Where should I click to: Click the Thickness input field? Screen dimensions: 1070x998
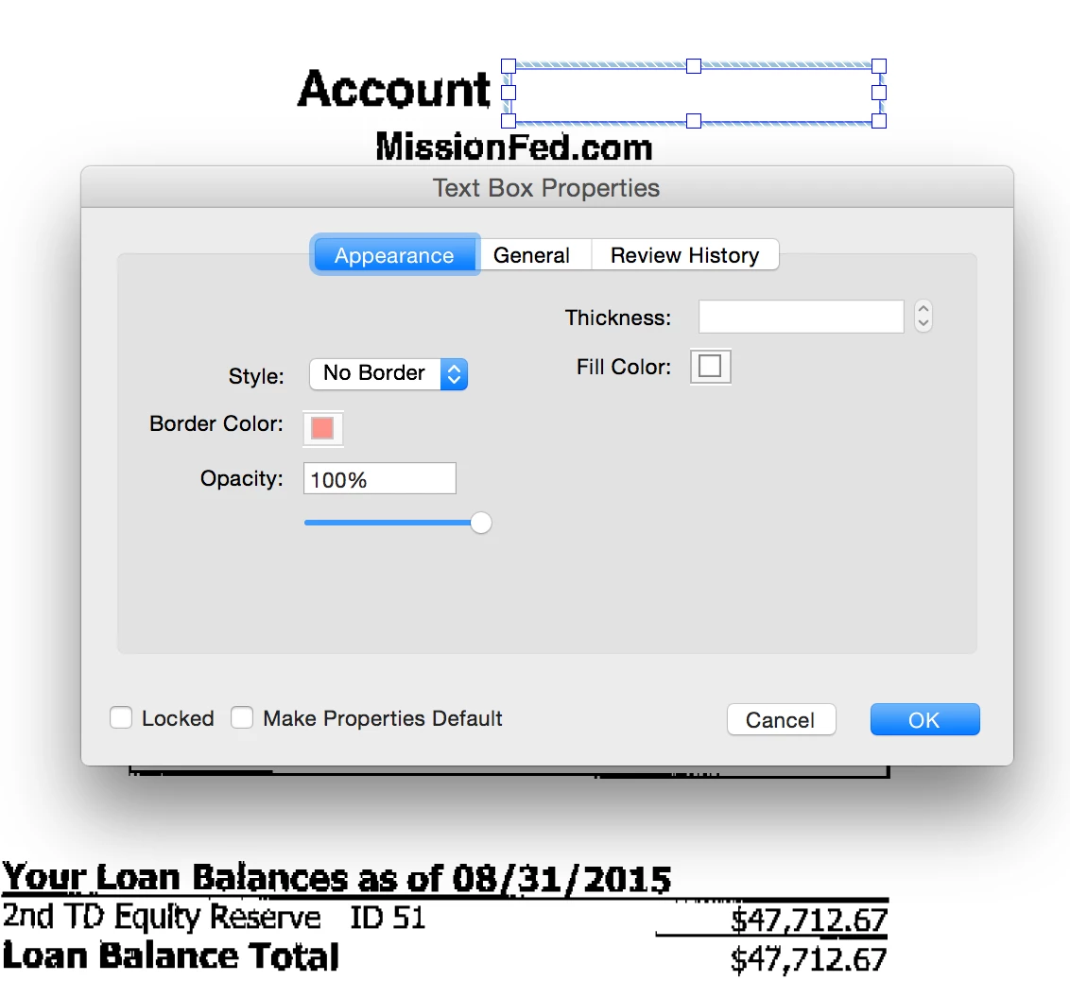tap(802, 317)
